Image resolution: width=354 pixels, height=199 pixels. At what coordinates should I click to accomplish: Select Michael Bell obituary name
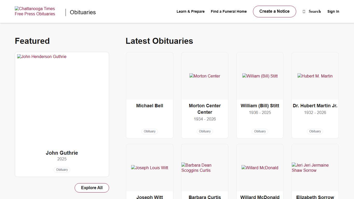[150, 106]
